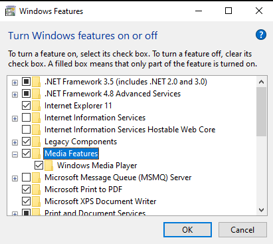Expand the Internet Information Services node
Image resolution: width=273 pixels, height=244 pixels.
(x=15, y=118)
